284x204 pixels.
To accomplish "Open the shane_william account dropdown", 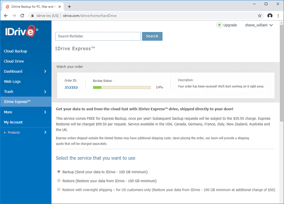I will click(x=259, y=25).
